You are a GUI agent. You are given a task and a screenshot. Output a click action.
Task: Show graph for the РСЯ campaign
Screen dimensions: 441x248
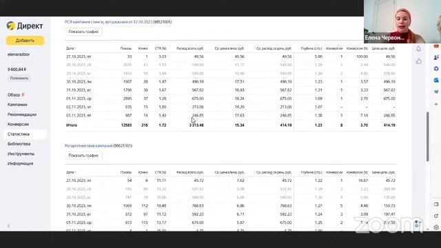click(83, 32)
